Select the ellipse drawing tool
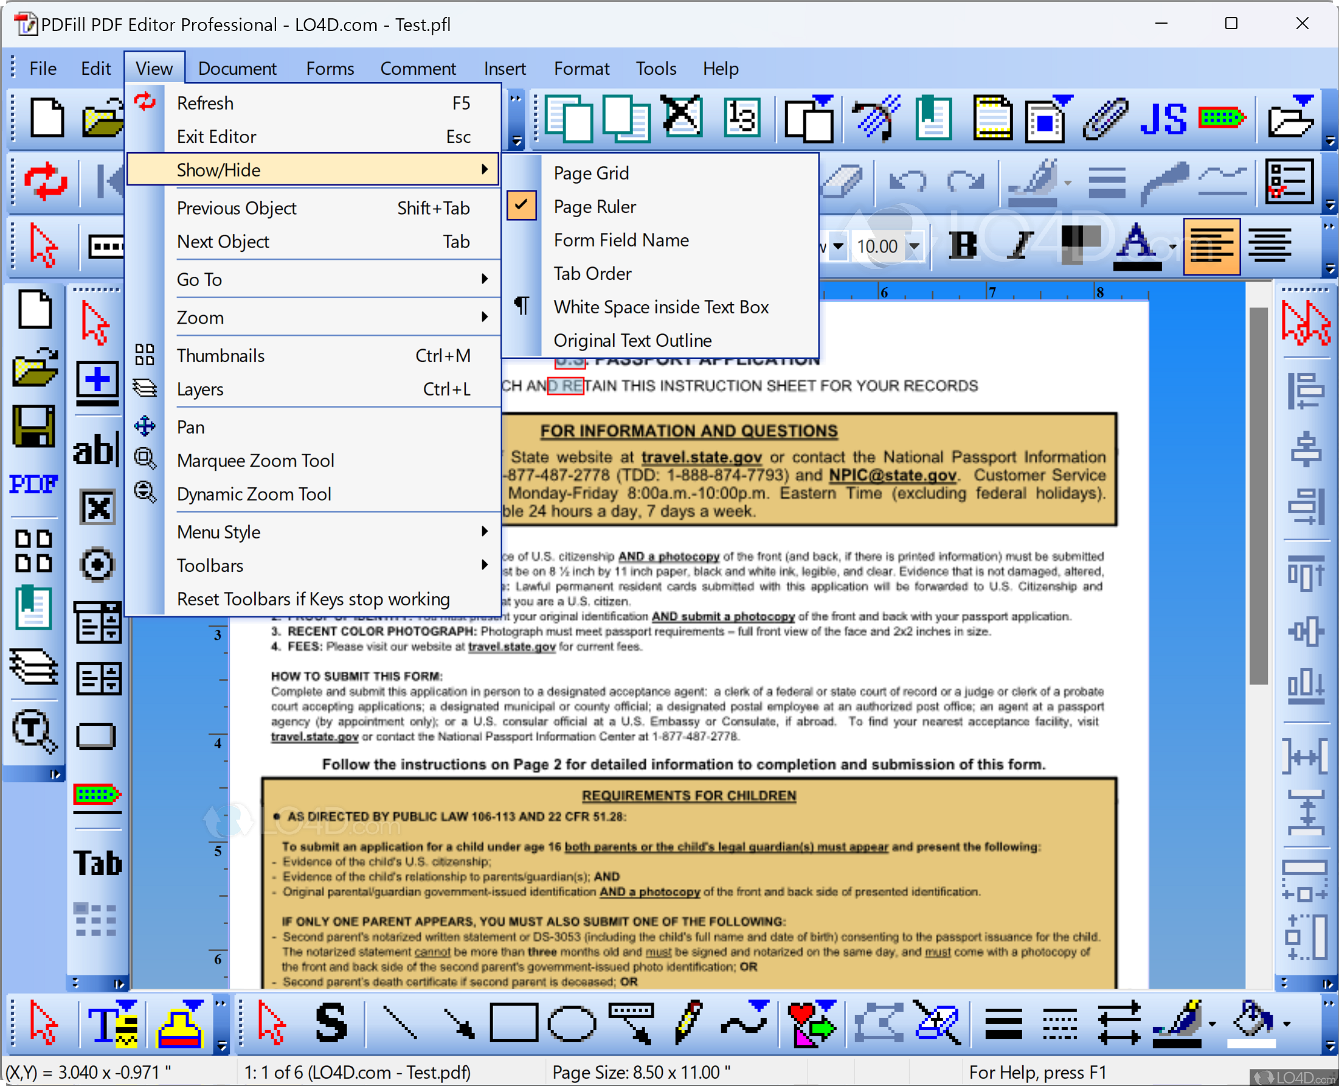 pyautogui.click(x=572, y=1023)
